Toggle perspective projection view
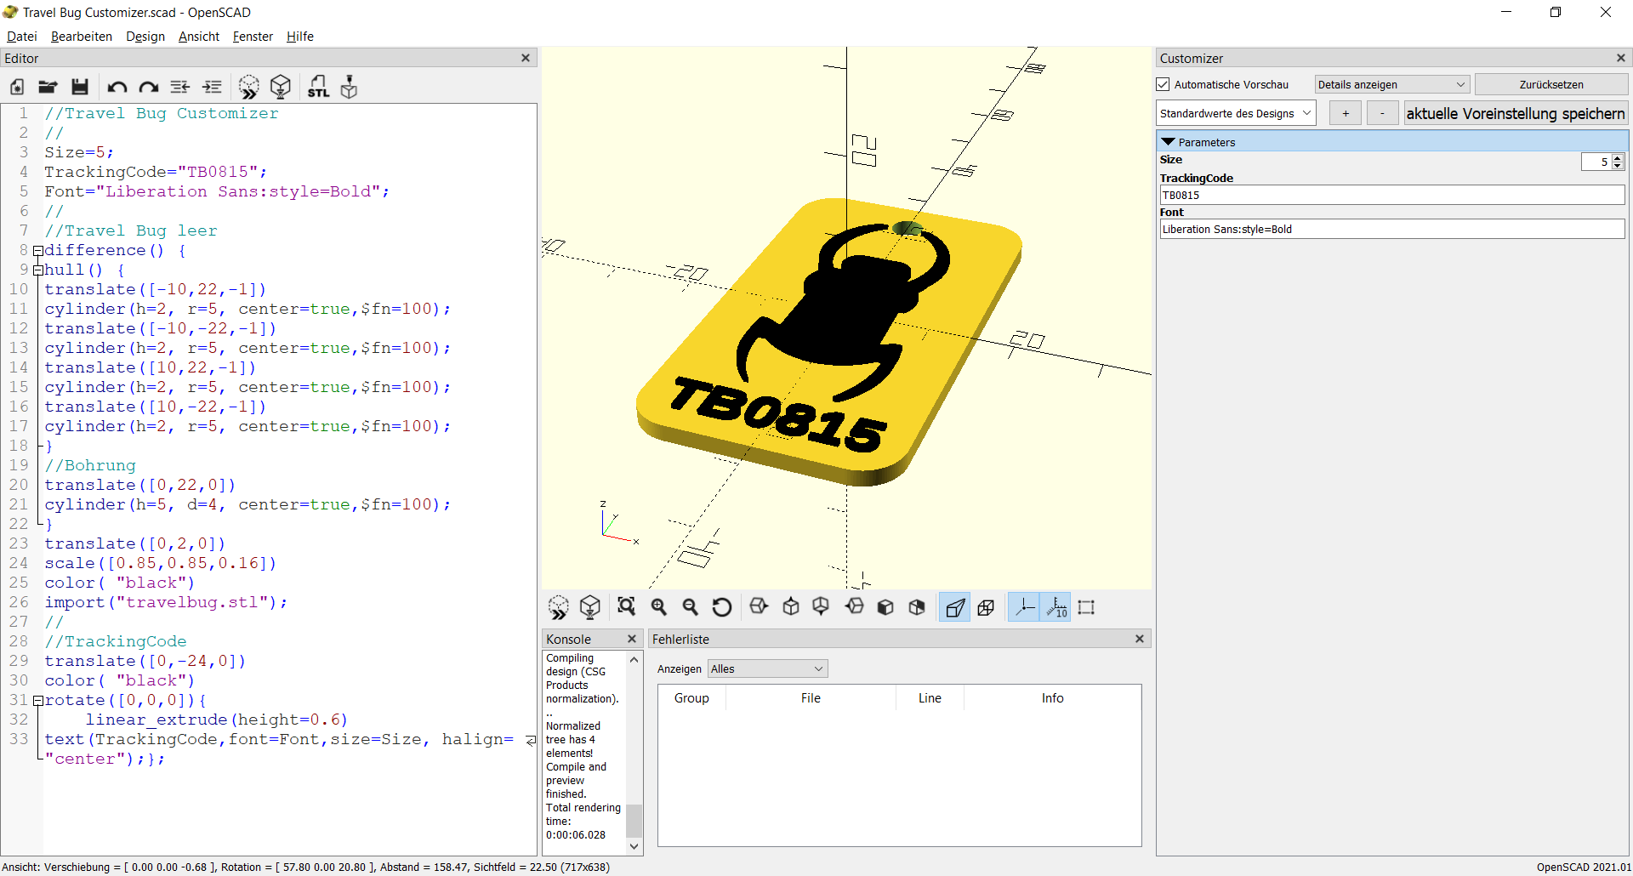The width and height of the screenshot is (1633, 876). point(955,607)
